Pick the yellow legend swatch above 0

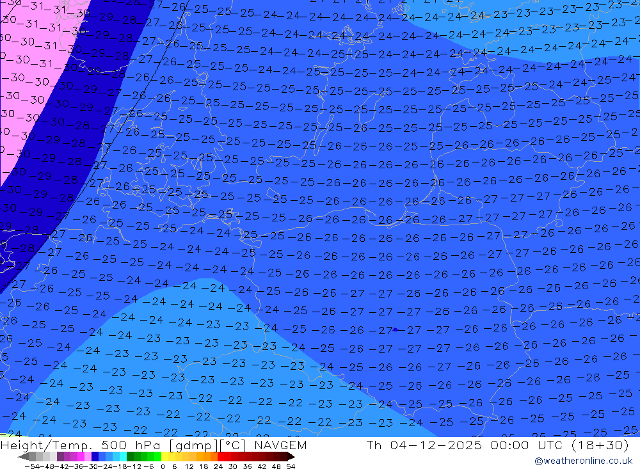click(x=165, y=456)
